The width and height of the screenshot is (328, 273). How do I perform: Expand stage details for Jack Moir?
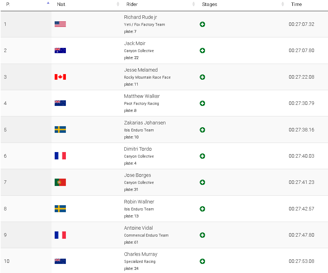[202, 51]
